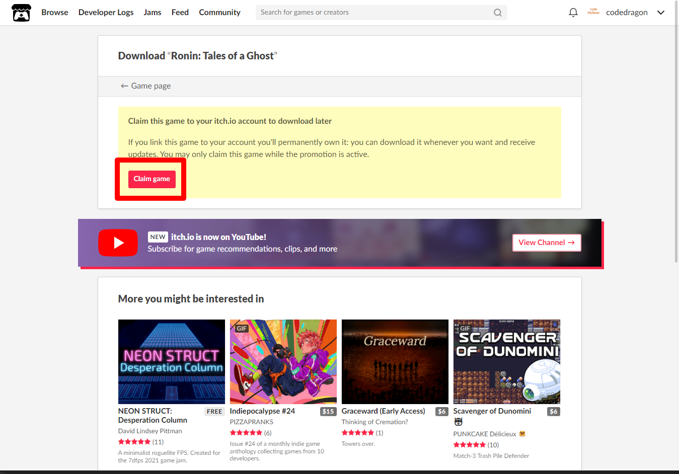Open Scavenger of Dunomini title link
679x474 pixels.
(492, 411)
